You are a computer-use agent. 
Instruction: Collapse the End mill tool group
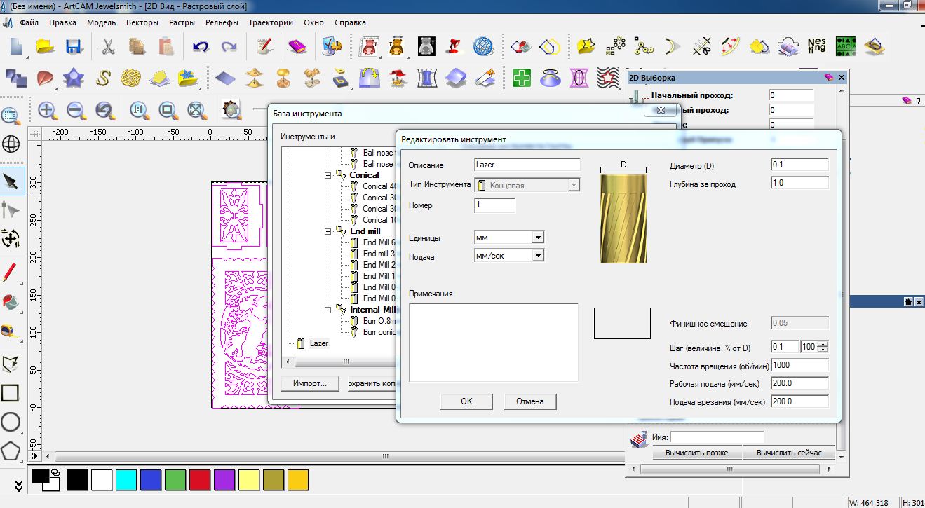click(x=328, y=231)
